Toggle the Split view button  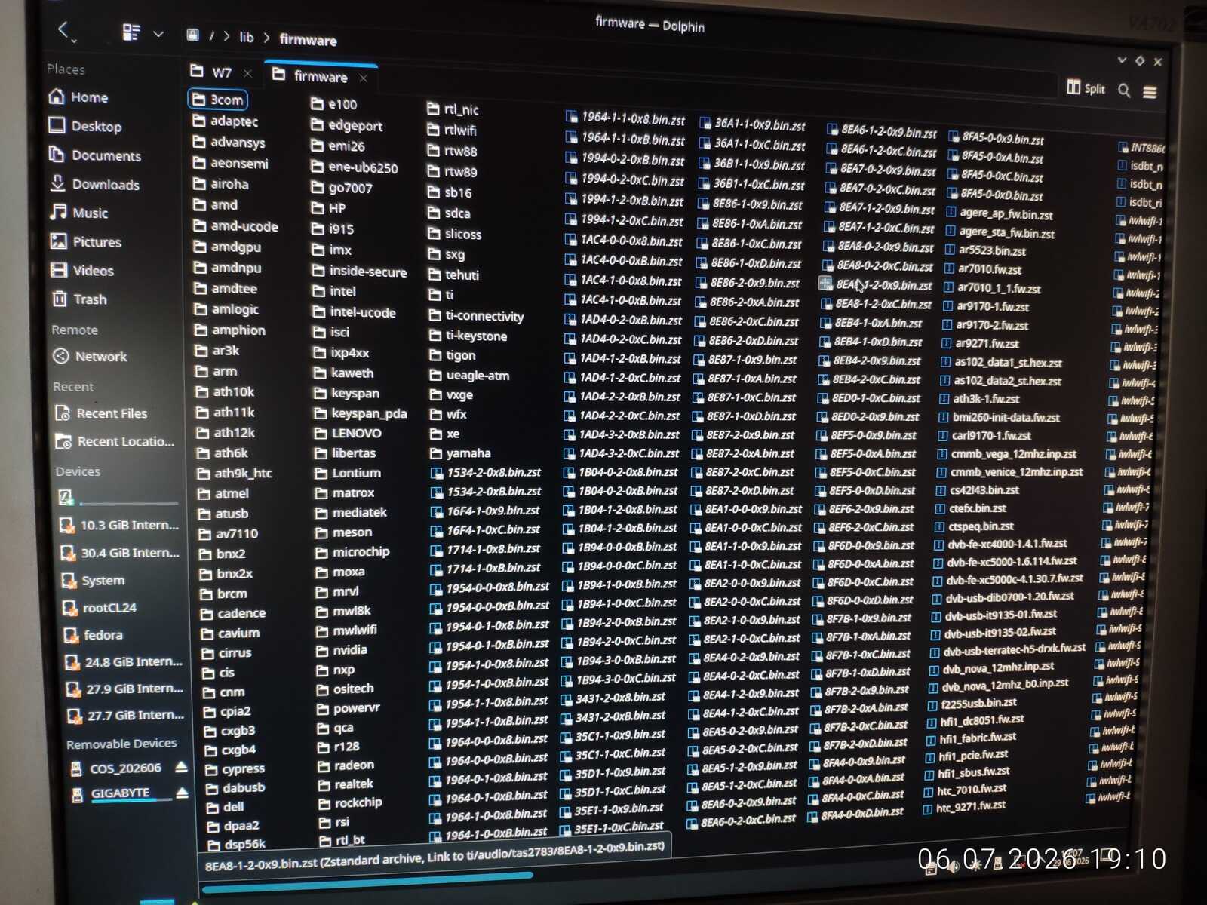1086,88
